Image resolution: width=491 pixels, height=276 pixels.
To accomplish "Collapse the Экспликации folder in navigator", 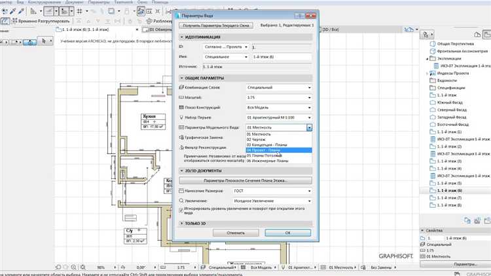I will tap(427, 58).
